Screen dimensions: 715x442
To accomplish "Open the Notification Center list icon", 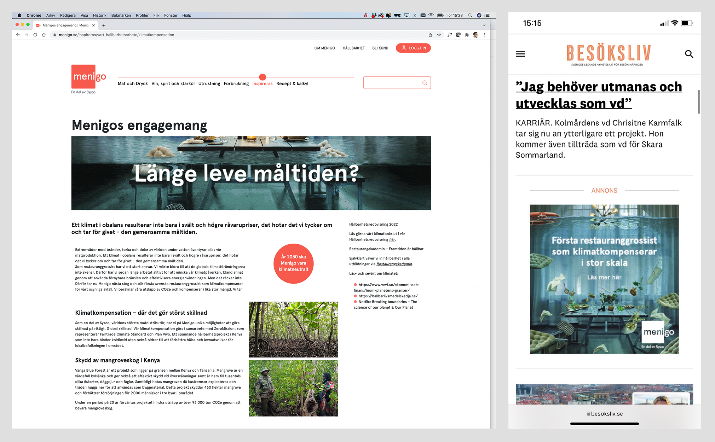I will pyautogui.click(x=487, y=15).
